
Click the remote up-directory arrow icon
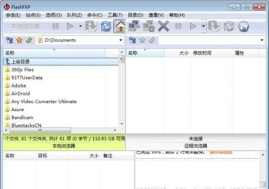(x=152, y=40)
